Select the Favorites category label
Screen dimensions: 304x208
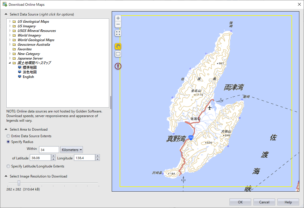[25, 49]
